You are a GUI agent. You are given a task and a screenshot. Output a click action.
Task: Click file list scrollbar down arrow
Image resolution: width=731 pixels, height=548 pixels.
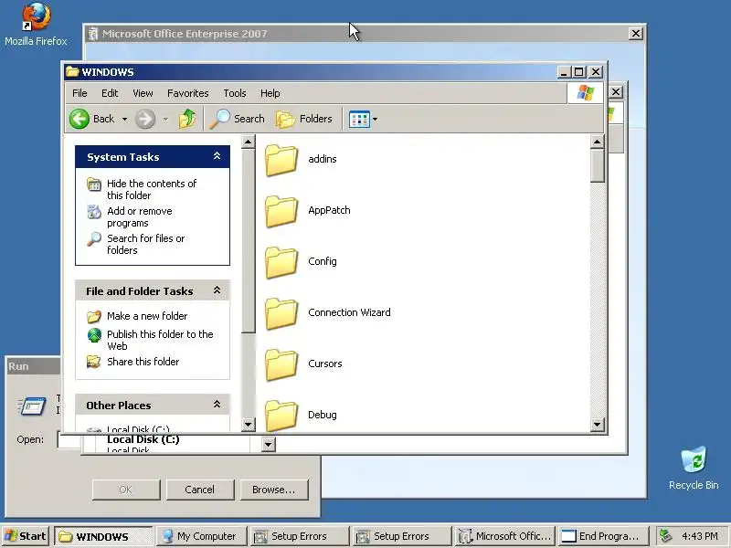click(598, 424)
